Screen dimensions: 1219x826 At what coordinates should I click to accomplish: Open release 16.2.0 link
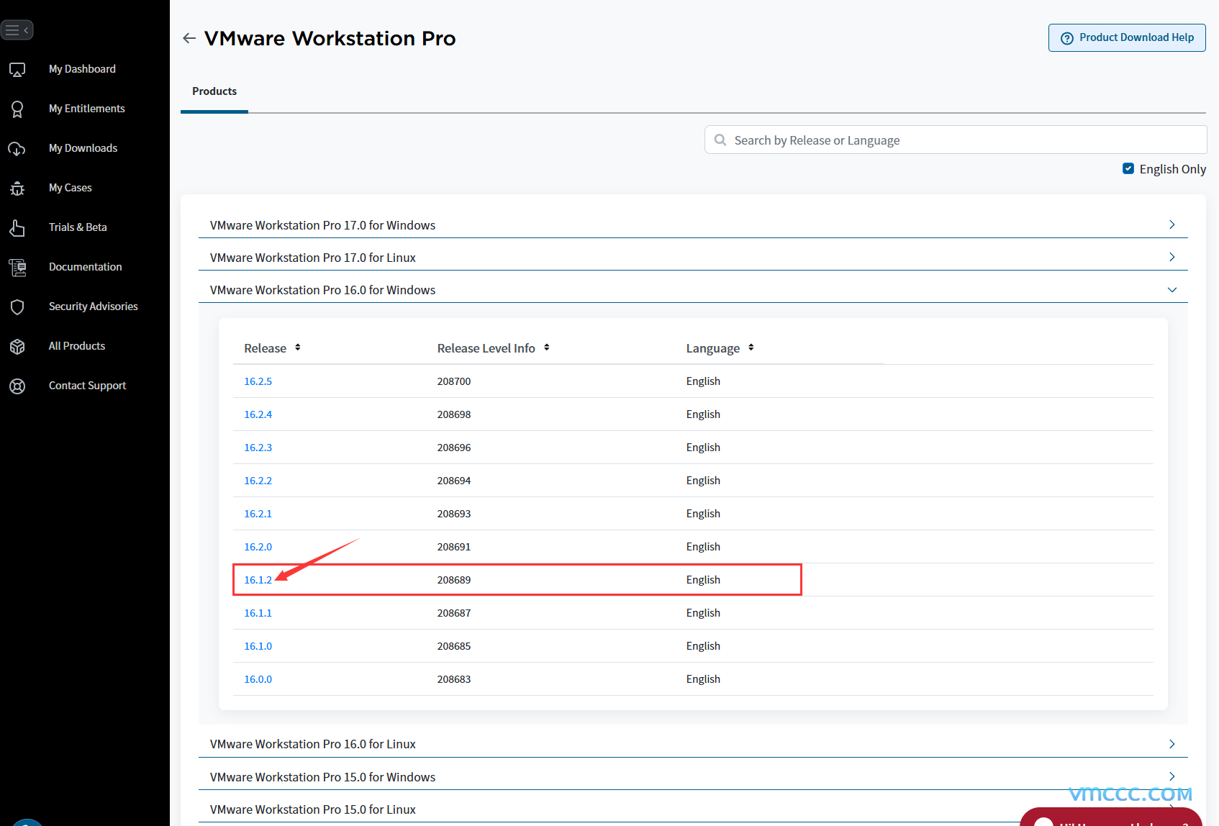[258, 547]
